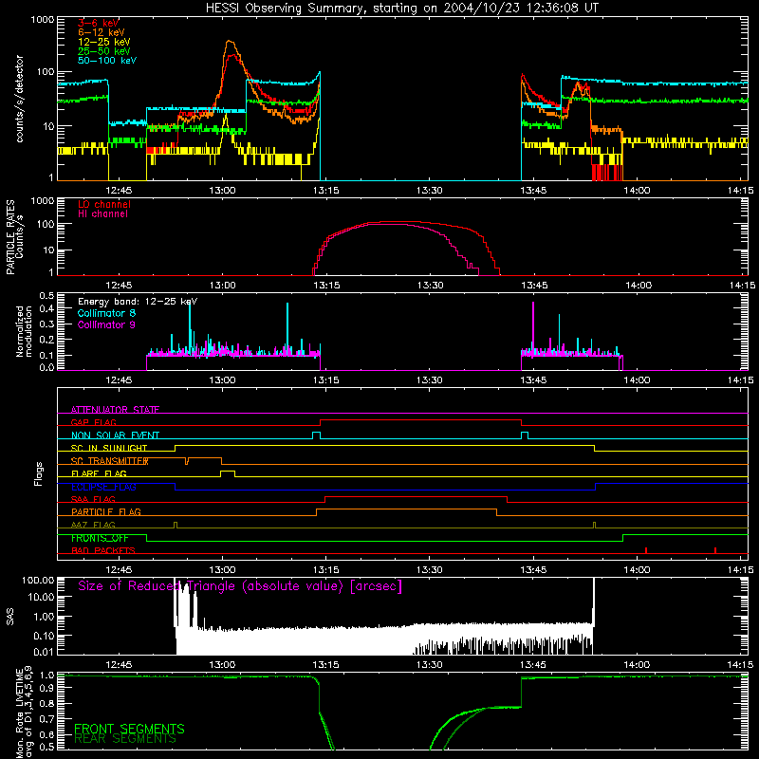This screenshot has width=759, height=759.
Task: Click the 'SAS' axis label
Action: coord(10,617)
